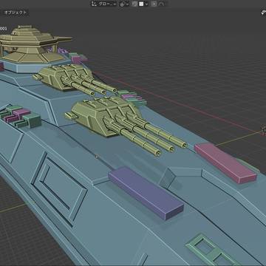The height and width of the screenshot is (266, 266).
Task: Toggle the snap magnet button
Action: [134, 4]
